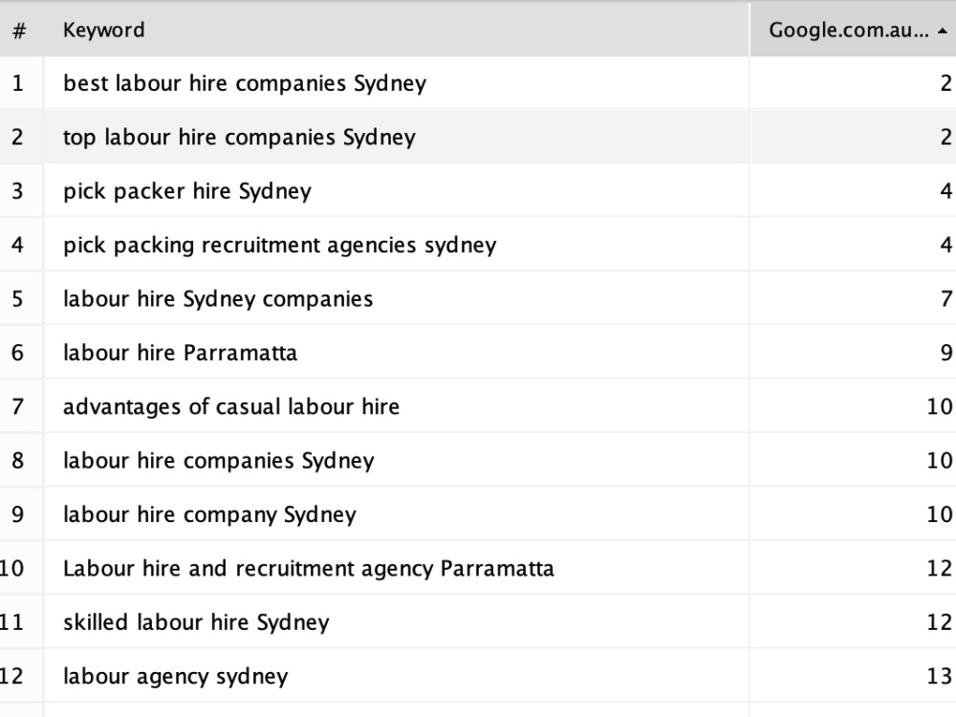Click rank value 13 in row 12

coord(940,677)
